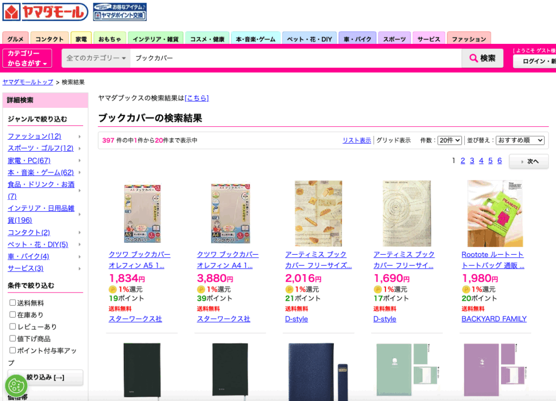Click the ログイン button
The height and width of the screenshot is (401, 556).
pos(535,61)
